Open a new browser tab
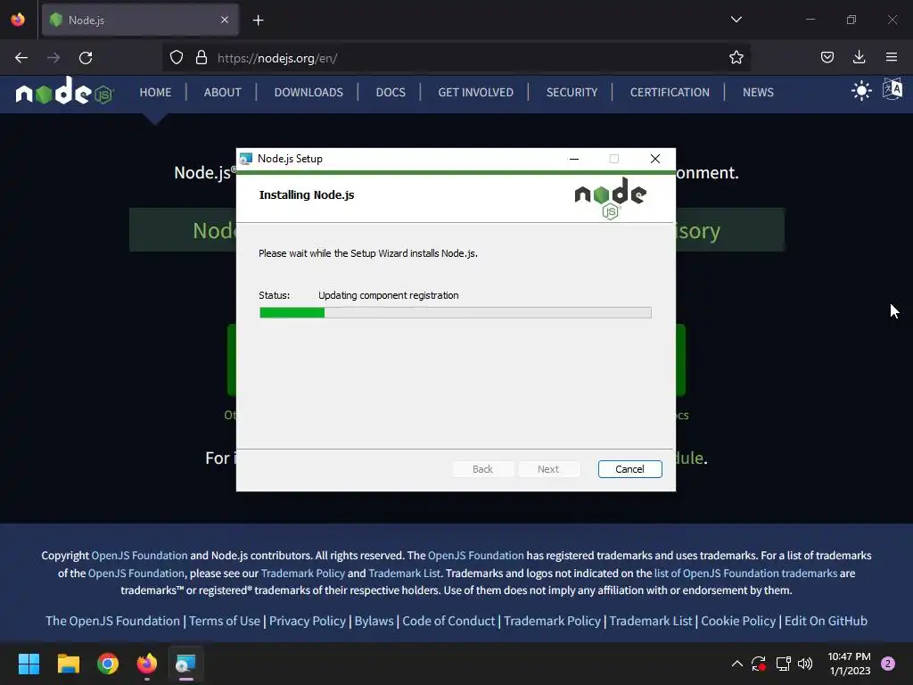 258,21
